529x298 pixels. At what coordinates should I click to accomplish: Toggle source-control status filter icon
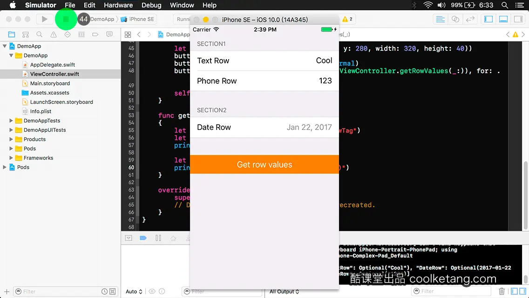tap(113, 291)
